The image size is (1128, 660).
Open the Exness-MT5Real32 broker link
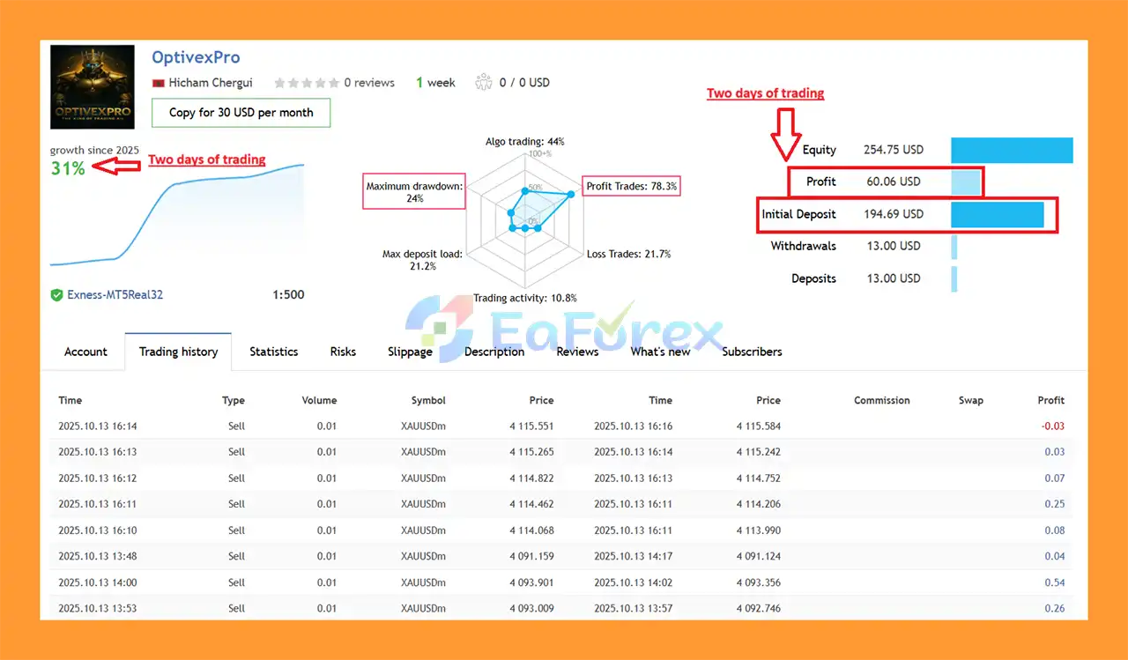coord(115,295)
